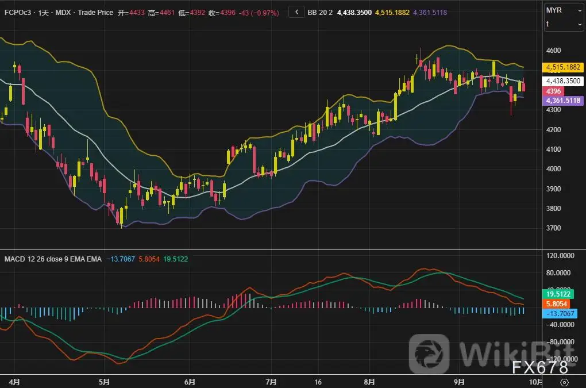Open chart settings target icon at bottom right
Viewport: 586px width, 388px height.
564,382
